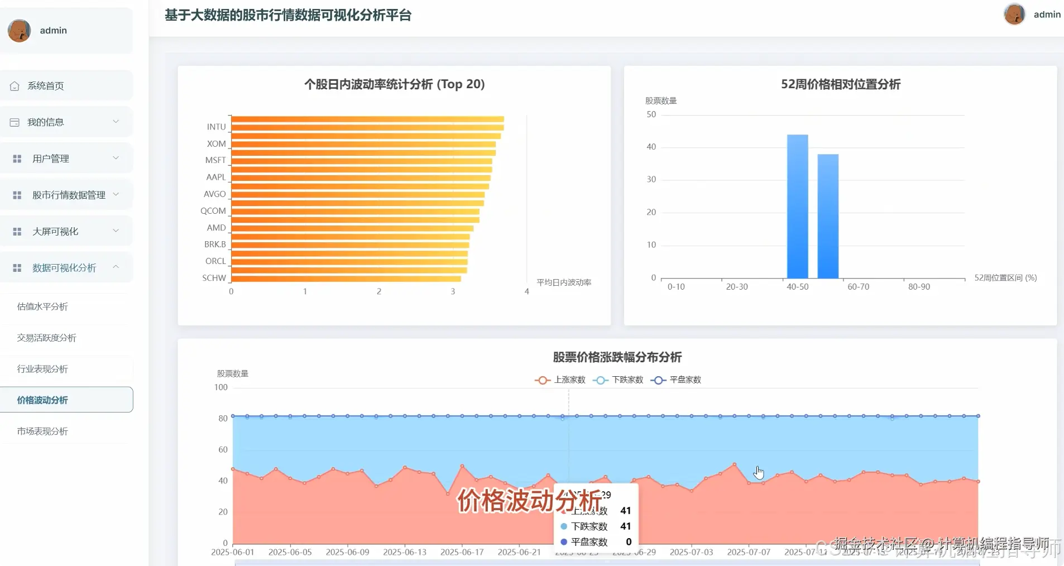This screenshot has height=566, width=1064.
Task: Toggle the 上涨家数 legend series
Action: coord(560,380)
